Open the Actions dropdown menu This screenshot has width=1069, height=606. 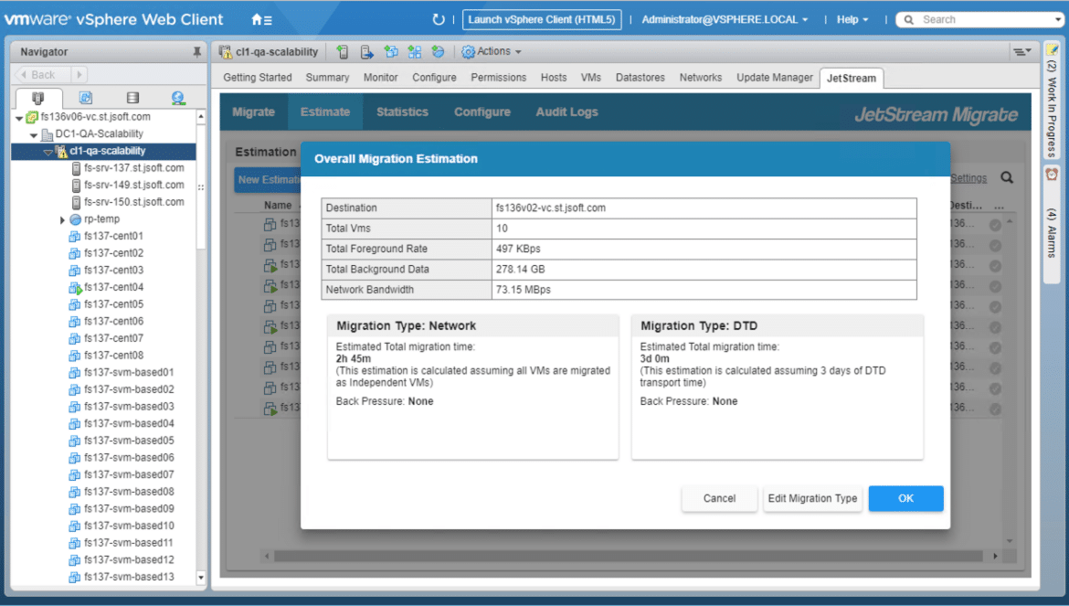[x=492, y=52]
